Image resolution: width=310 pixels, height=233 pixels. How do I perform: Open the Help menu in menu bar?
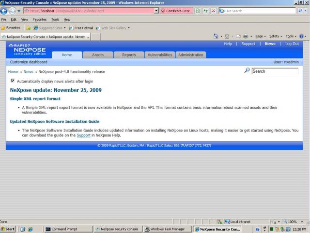[67, 19]
